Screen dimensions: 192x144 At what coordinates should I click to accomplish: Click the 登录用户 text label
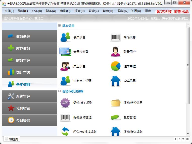(130, 52)
